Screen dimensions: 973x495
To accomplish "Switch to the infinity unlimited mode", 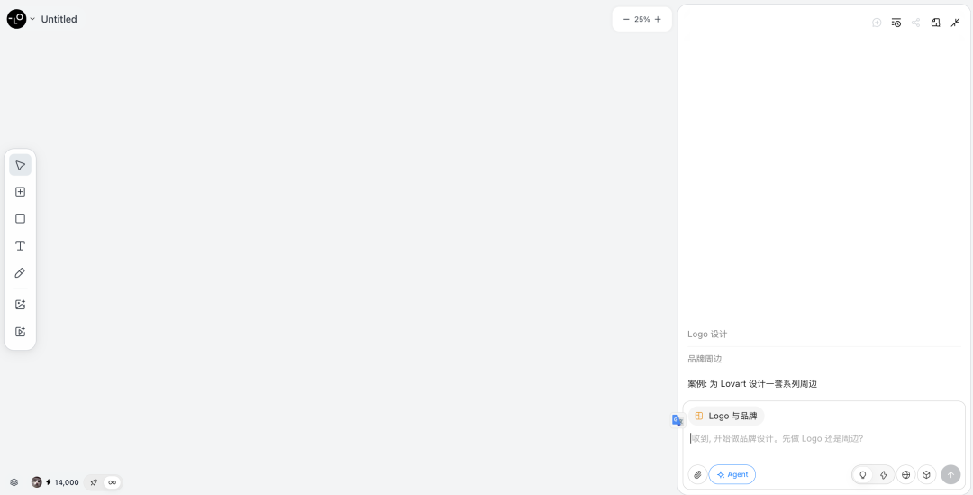I will 113,482.
